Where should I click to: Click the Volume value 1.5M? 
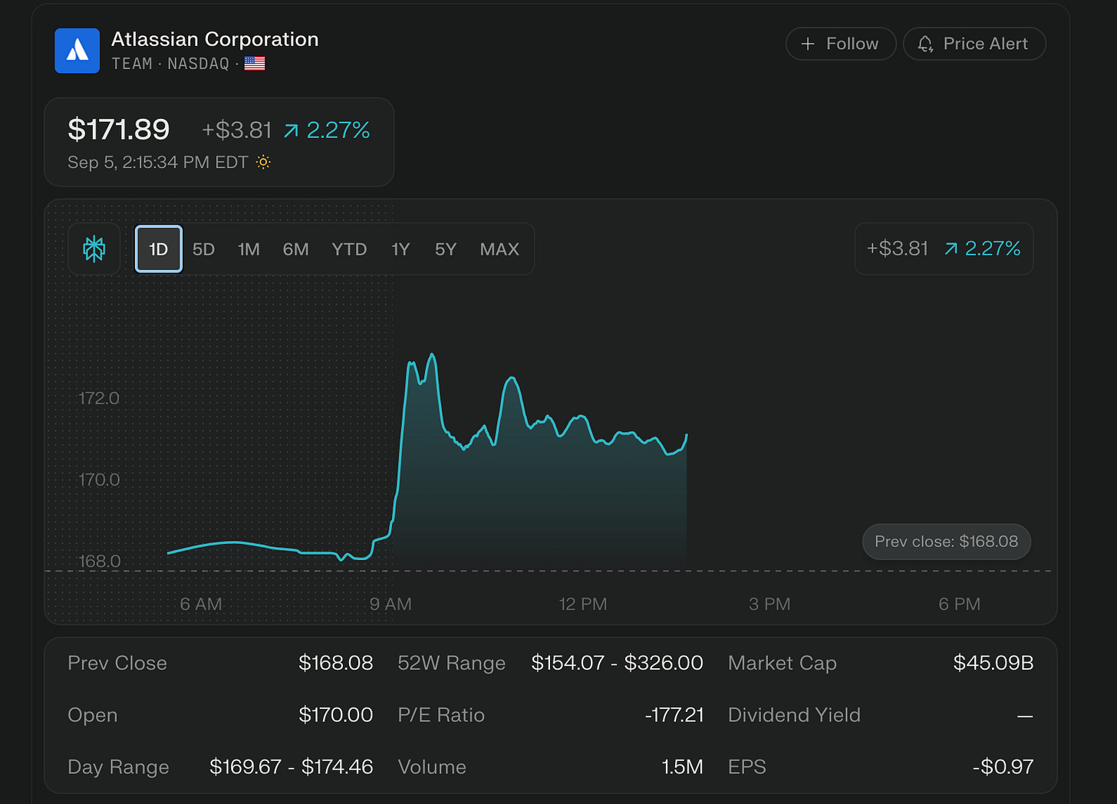(682, 767)
